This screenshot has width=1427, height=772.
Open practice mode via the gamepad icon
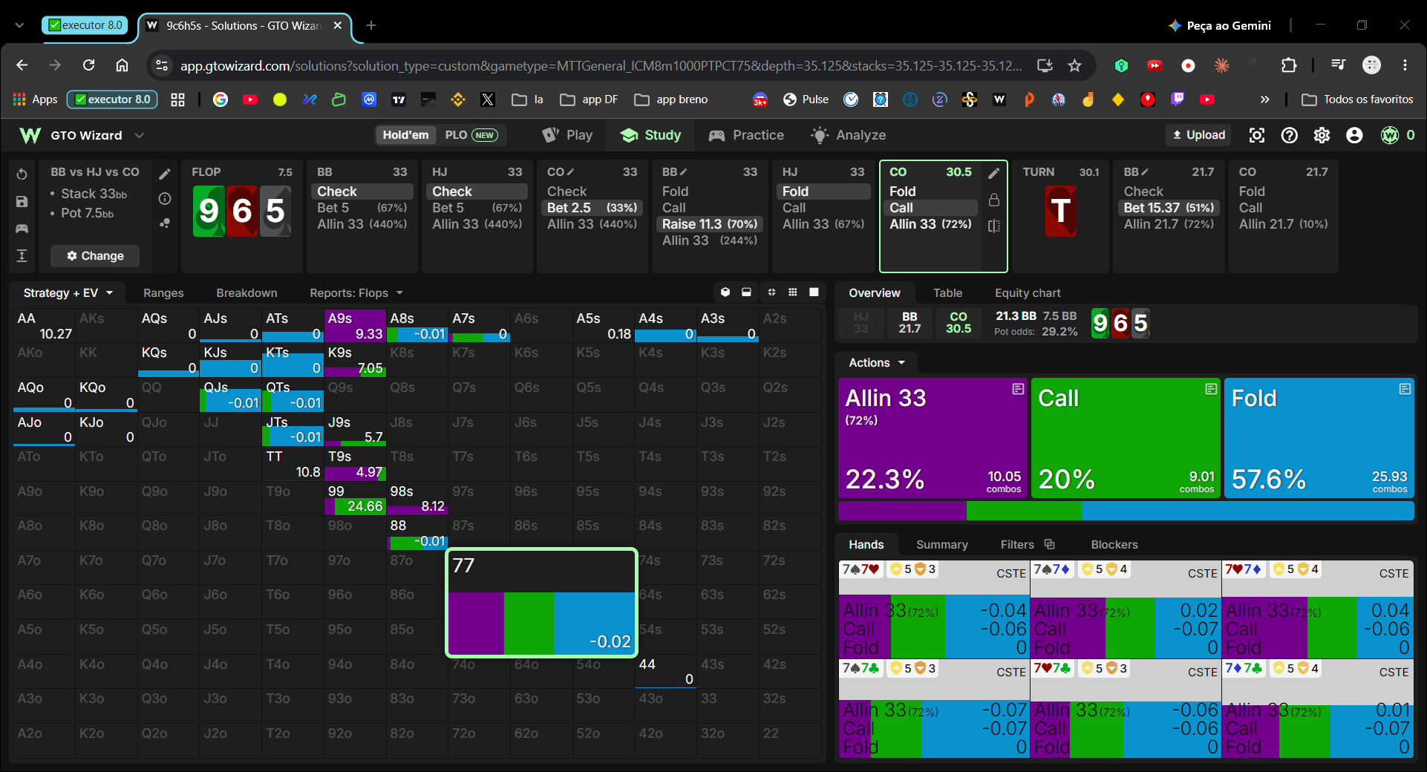pos(22,229)
